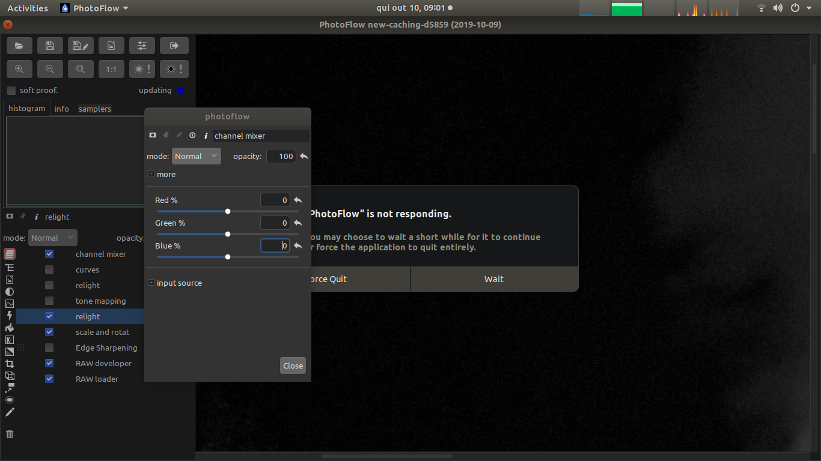This screenshot has width=821, height=461.
Task: Expand the Edge Sharpening layer group
Action: tap(20, 348)
